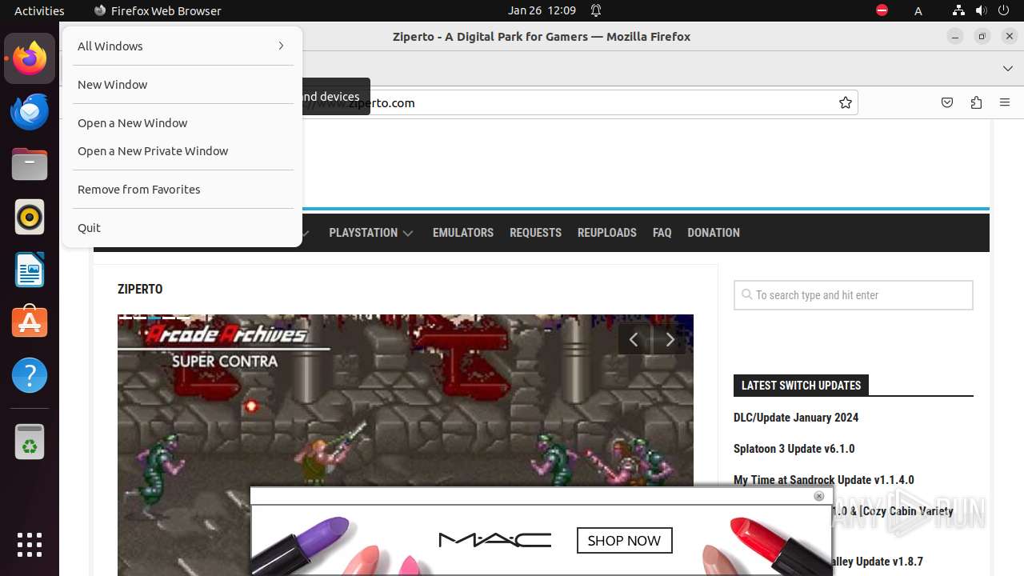The height and width of the screenshot is (576, 1024).
Task: Open LibreOffice Writer from the dock
Action: coord(30,270)
